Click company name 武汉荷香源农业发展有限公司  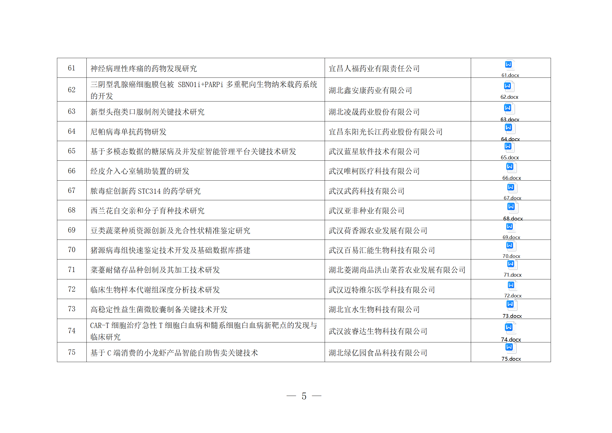[x=378, y=231]
